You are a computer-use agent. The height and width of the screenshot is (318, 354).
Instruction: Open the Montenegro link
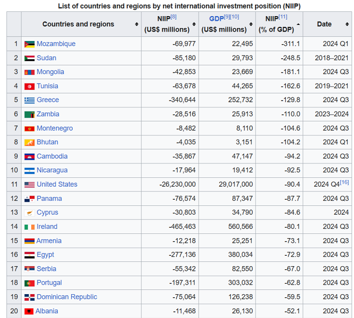tap(55, 128)
